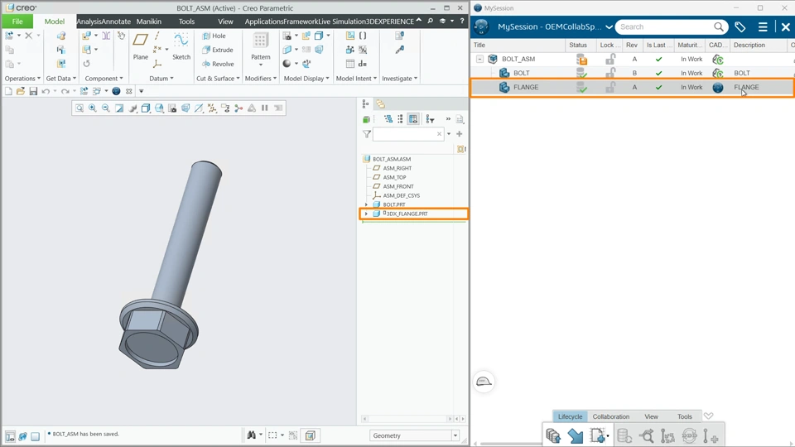Click the lock icon for BOLT_ASM row

(x=610, y=59)
